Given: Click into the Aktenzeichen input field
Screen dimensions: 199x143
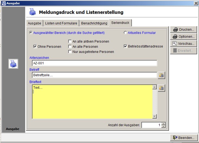Looking at the screenshot, I should click(x=94, y=63).
